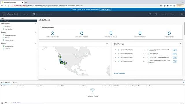This screenshot has height=104, width=185.
Task: Collapse the Services section chevron
Action: pyautogui.click(x=35, y=32)
